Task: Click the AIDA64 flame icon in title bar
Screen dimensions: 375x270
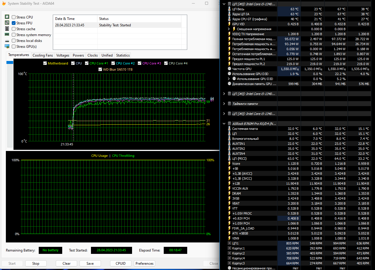Action: 4,4
